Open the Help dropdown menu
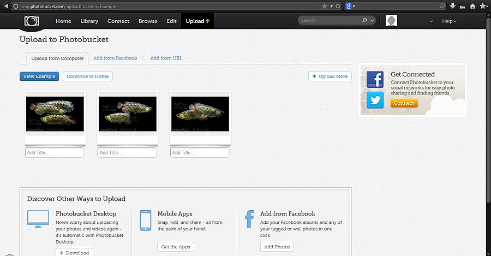Screen dimensions: 491x256 tap(449, 21)
